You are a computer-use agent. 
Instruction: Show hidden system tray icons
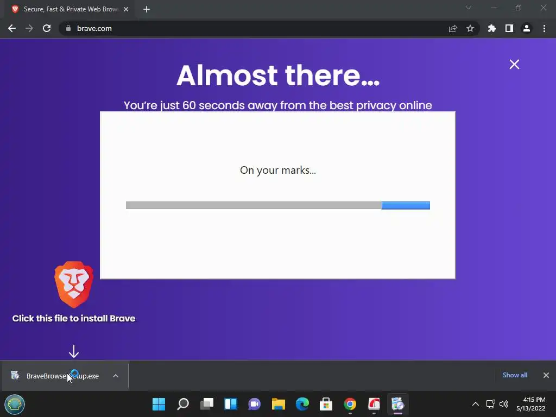(476, 404)
